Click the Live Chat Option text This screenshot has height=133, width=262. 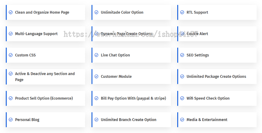click(x=115, y=55)
